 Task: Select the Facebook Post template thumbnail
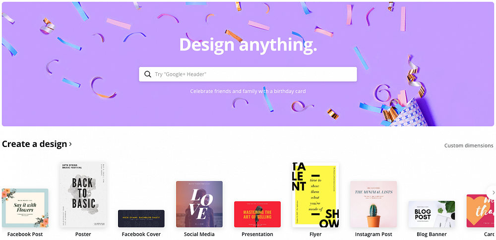pos(25,208)
